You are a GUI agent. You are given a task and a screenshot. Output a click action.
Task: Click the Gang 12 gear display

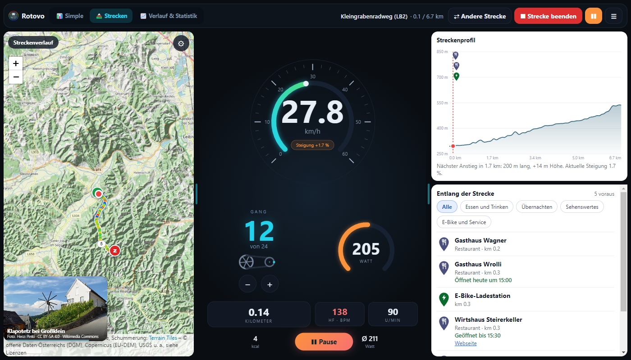(x=259, y=230)
